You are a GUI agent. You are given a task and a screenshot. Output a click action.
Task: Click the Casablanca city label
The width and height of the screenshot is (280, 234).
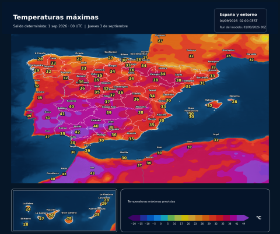point(52,173)
